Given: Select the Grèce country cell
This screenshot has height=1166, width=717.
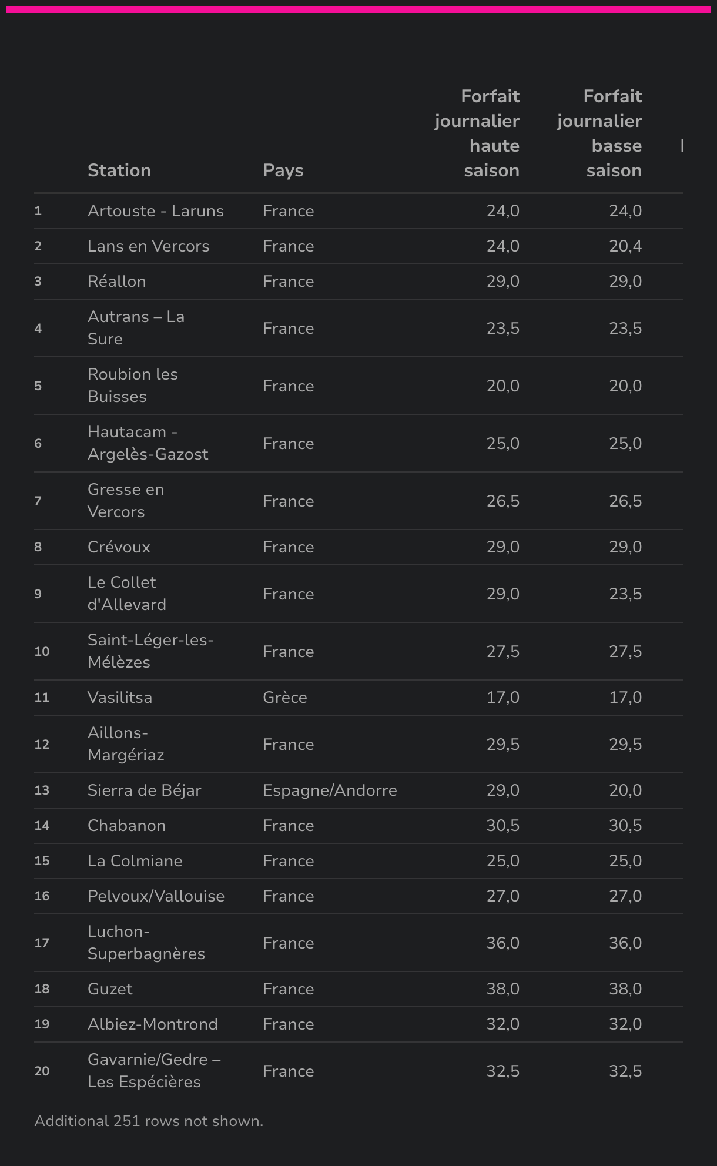Looking at the screenshot, I should tap(285, 698).
